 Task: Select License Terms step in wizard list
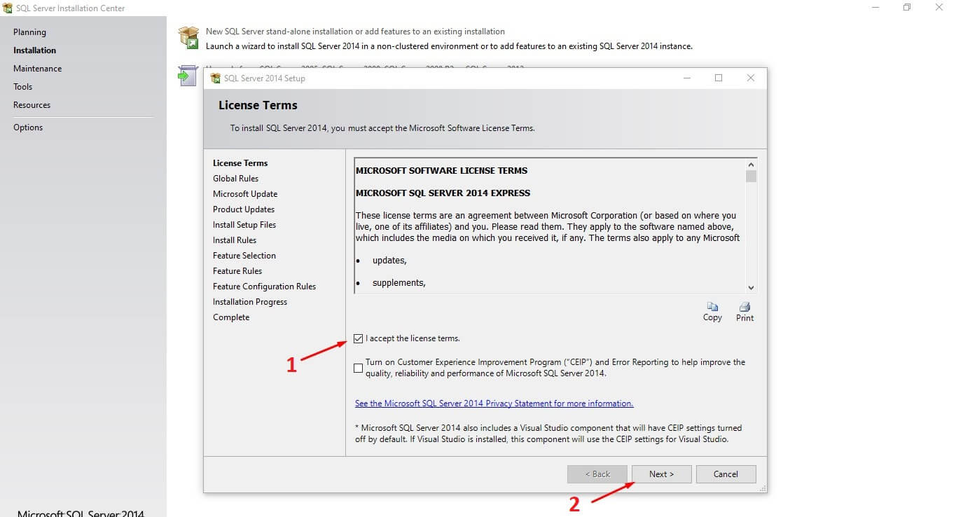[240, 163]
